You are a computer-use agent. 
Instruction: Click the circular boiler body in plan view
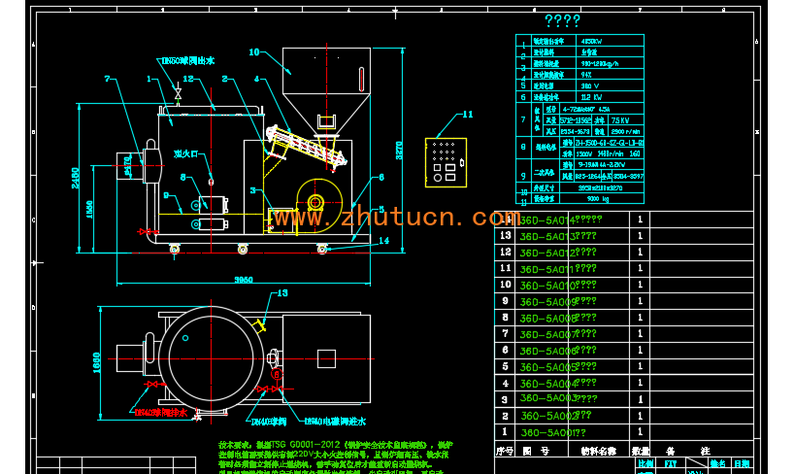point(208,351)
